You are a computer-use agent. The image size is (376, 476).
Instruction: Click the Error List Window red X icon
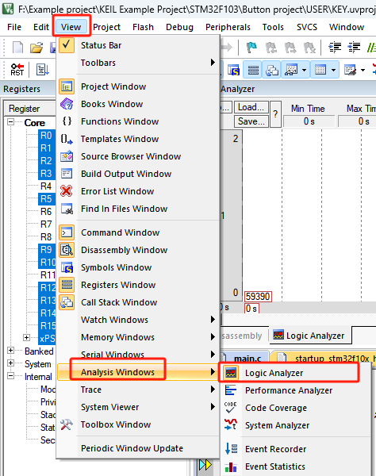click(x=67, y=191)
